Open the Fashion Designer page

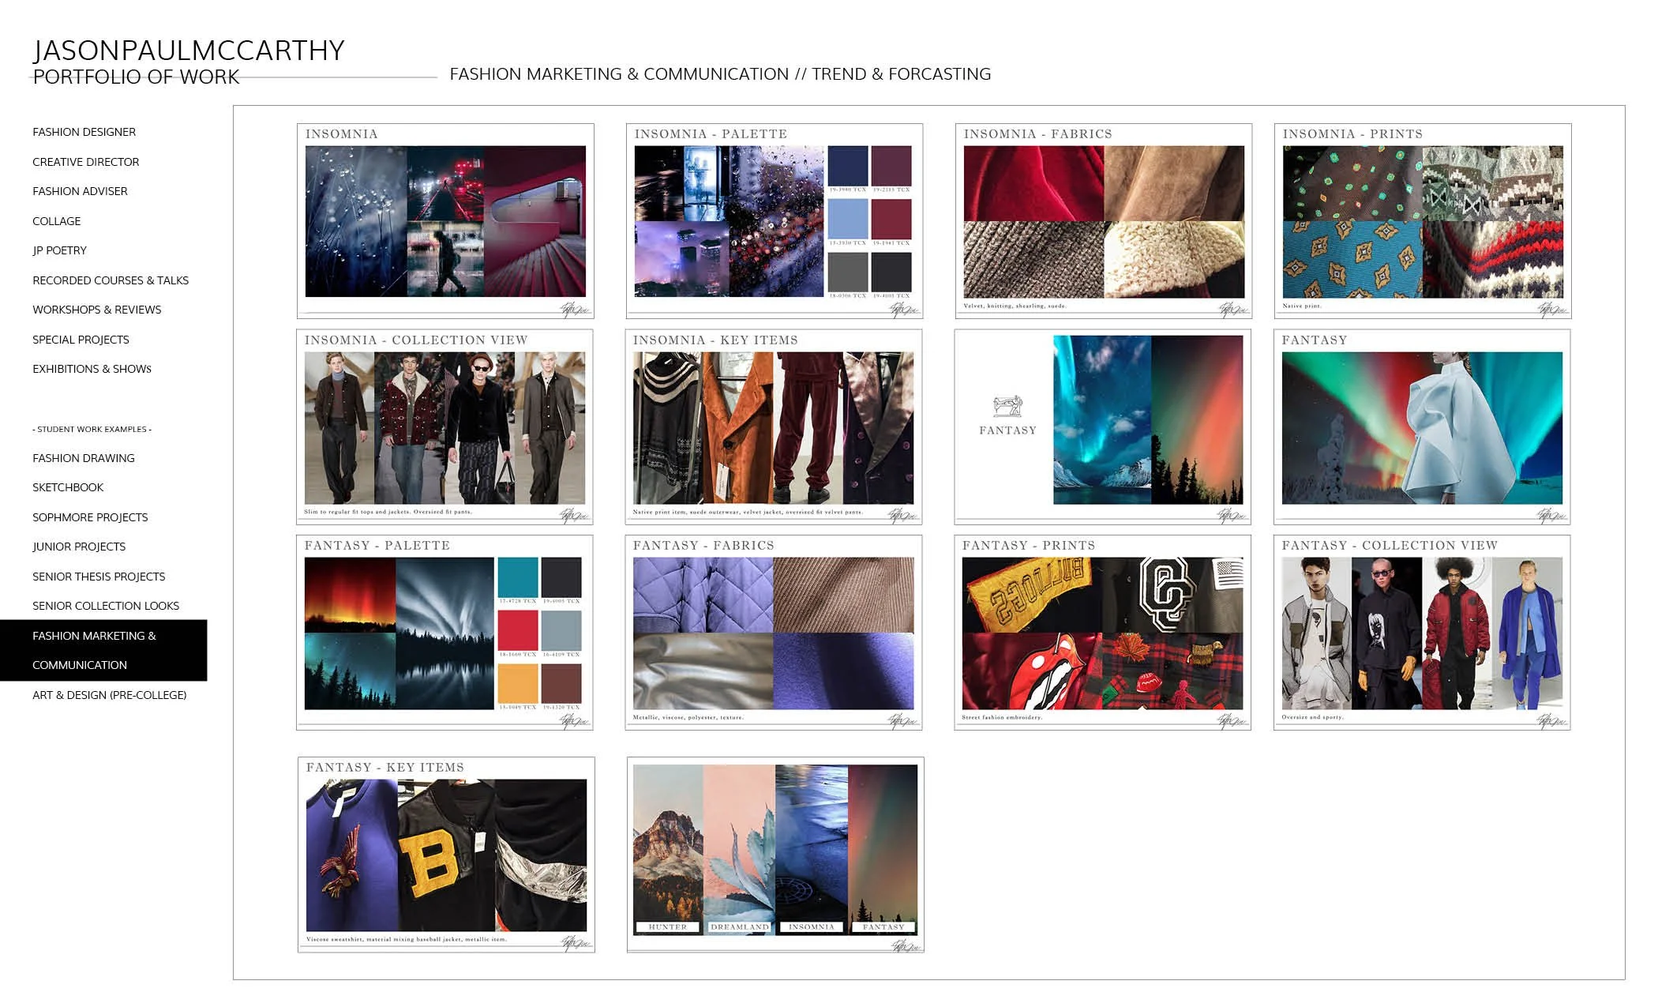point(84,132)
